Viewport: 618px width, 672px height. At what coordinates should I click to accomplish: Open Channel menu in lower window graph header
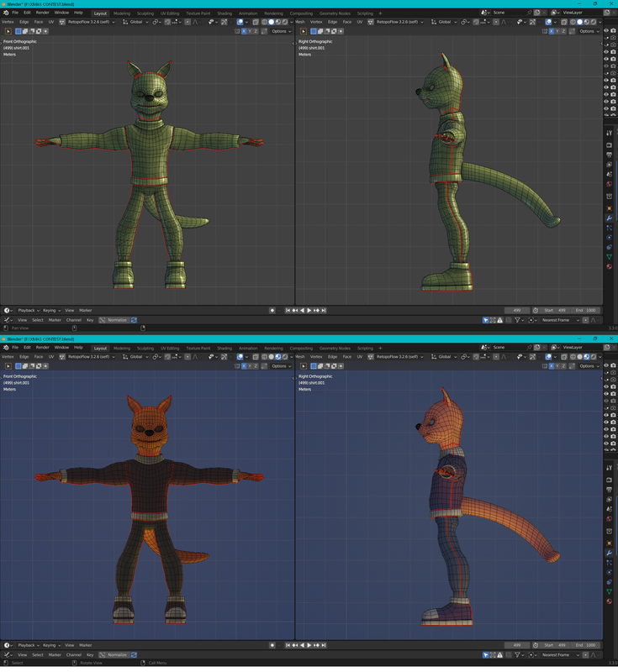tap(74, 655)
